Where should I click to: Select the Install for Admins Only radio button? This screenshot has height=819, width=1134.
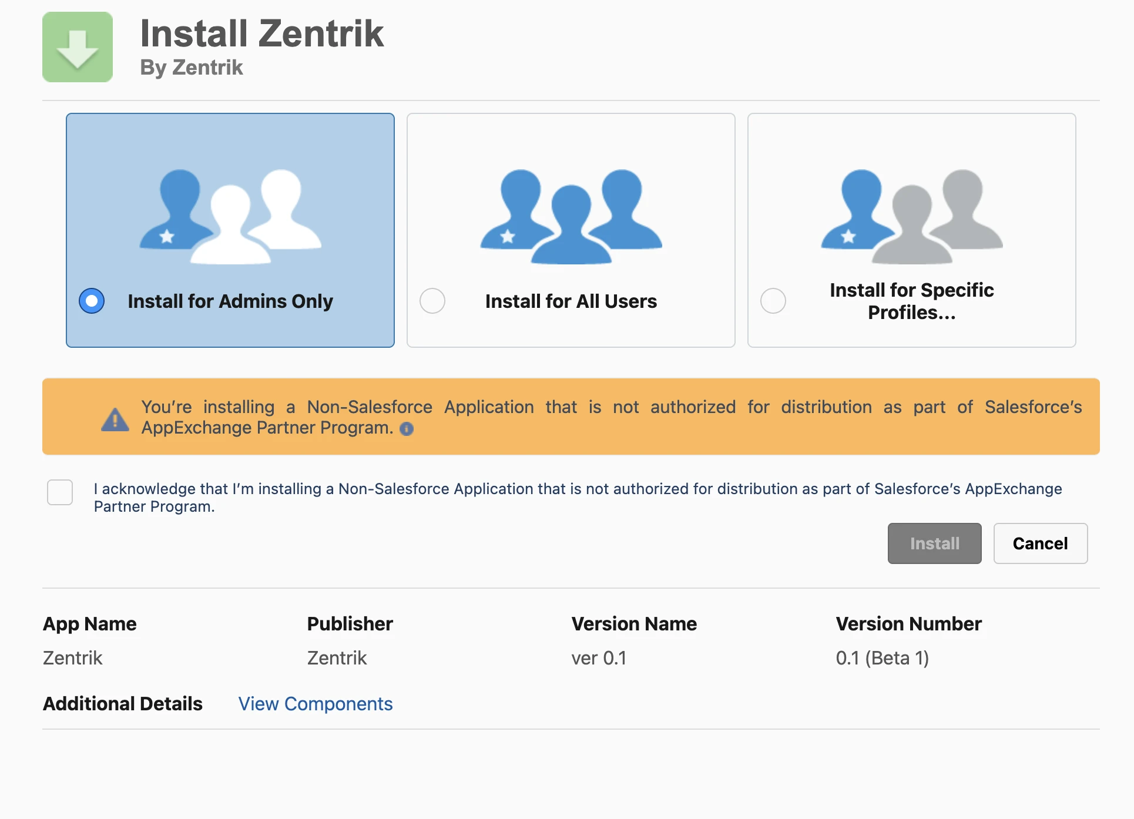pyautogui.click(x=92, y=301)
